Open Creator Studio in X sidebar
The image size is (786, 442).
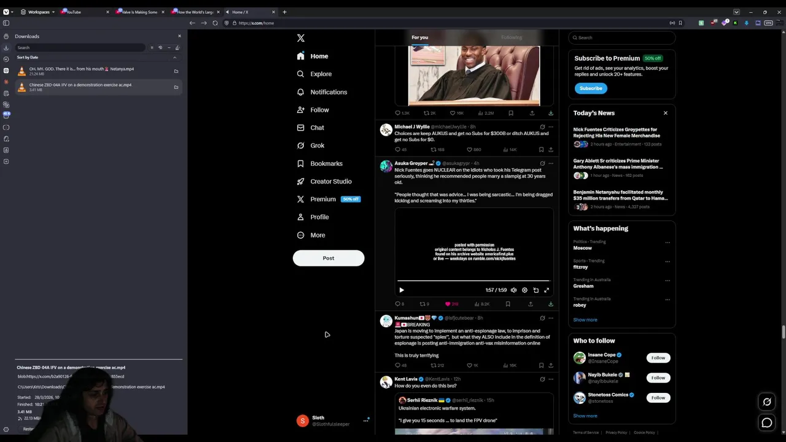coord(324,181)
